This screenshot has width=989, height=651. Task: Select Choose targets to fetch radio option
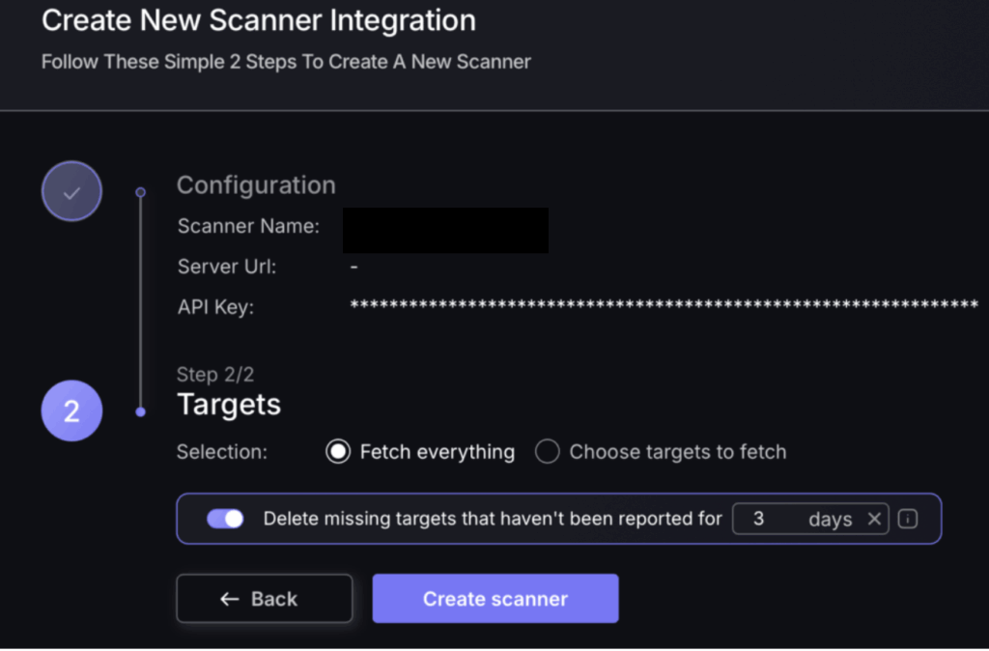point(548,452)
